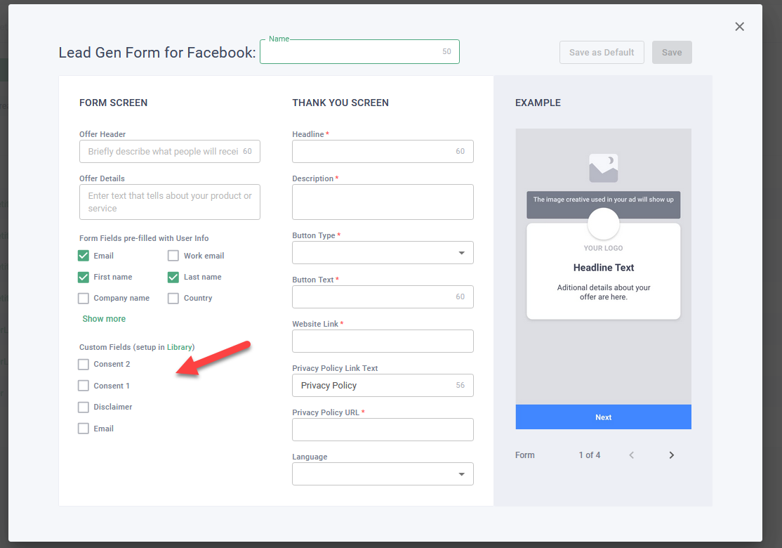Click into the Offer Header field
The height and width of the screenshot is (548, 782).
click(x=170, y=151)
